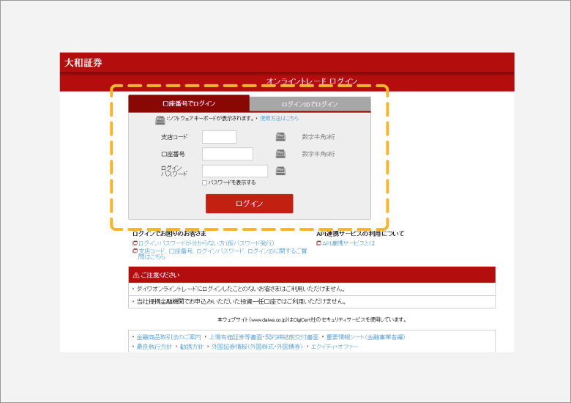Open 金融商品取引法のご案内 link
This screenshot has width=571, height=403.
[168, 337]
